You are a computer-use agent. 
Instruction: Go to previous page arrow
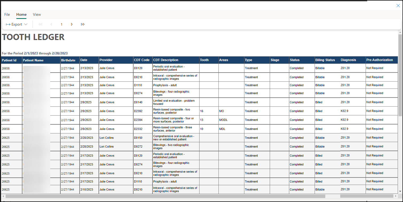[x=51, y=24]
